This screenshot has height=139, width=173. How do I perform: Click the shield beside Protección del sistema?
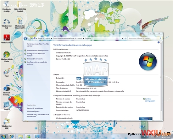click(25, 59)
